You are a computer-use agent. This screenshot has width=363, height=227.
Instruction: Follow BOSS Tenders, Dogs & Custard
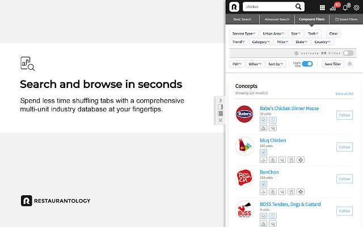(x=344, y=211)
